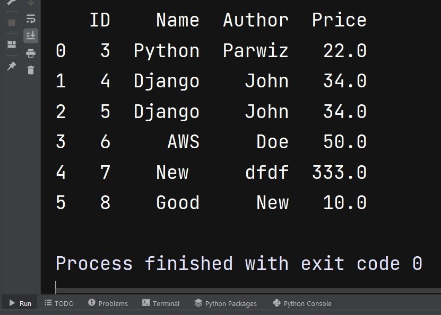Open the Run tool window tab
Image resolution: width=441 pixels, height=315 pixels.
click(20, 303)
